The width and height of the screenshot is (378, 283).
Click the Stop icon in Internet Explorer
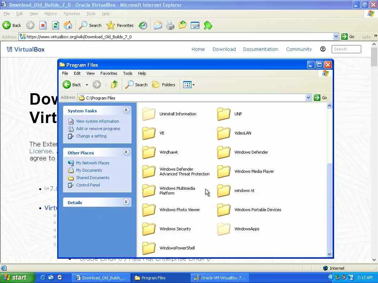[x=43, y=25]
